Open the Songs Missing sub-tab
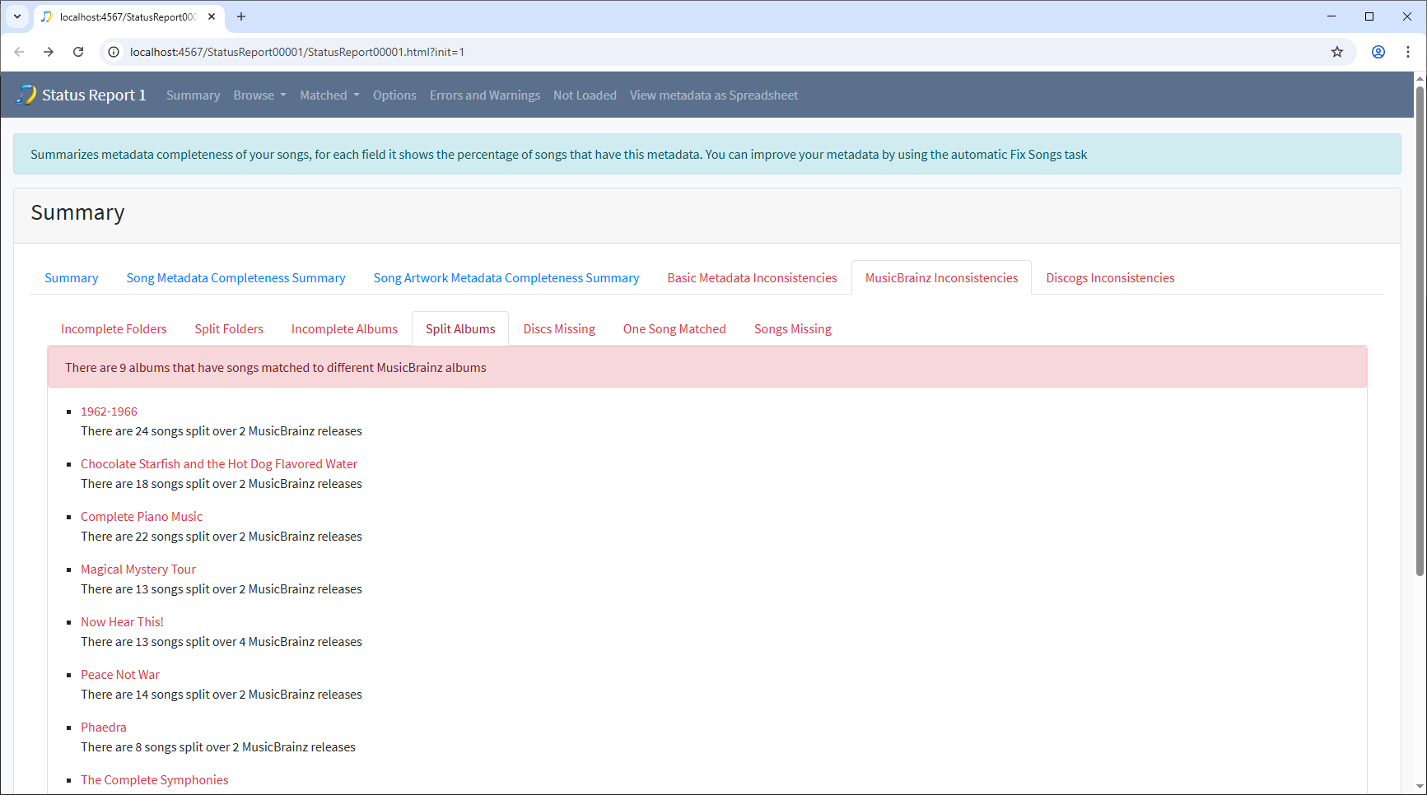Screen dimensions: 1427x795 tap(793, 329)
